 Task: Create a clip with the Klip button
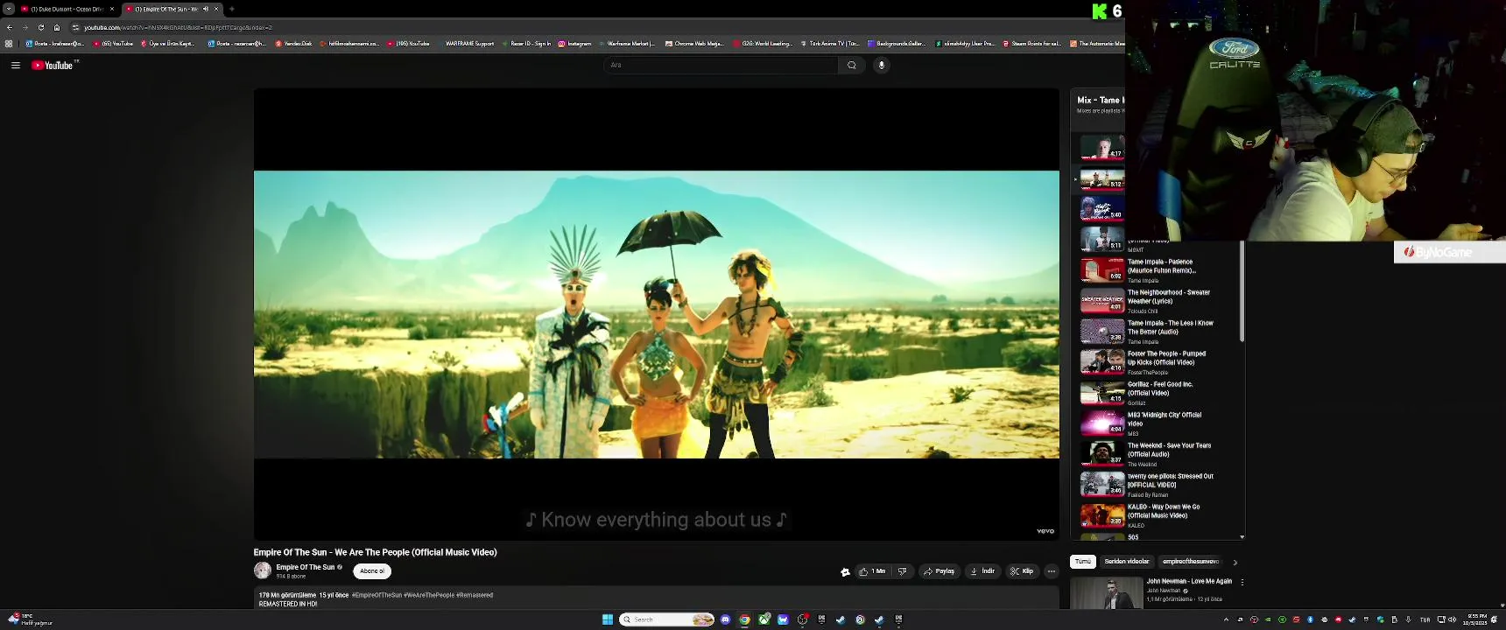coord(1022,571)
